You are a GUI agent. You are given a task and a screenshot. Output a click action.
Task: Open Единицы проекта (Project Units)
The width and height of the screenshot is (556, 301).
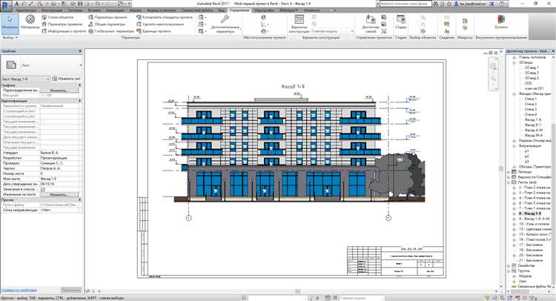coord(154,31)
